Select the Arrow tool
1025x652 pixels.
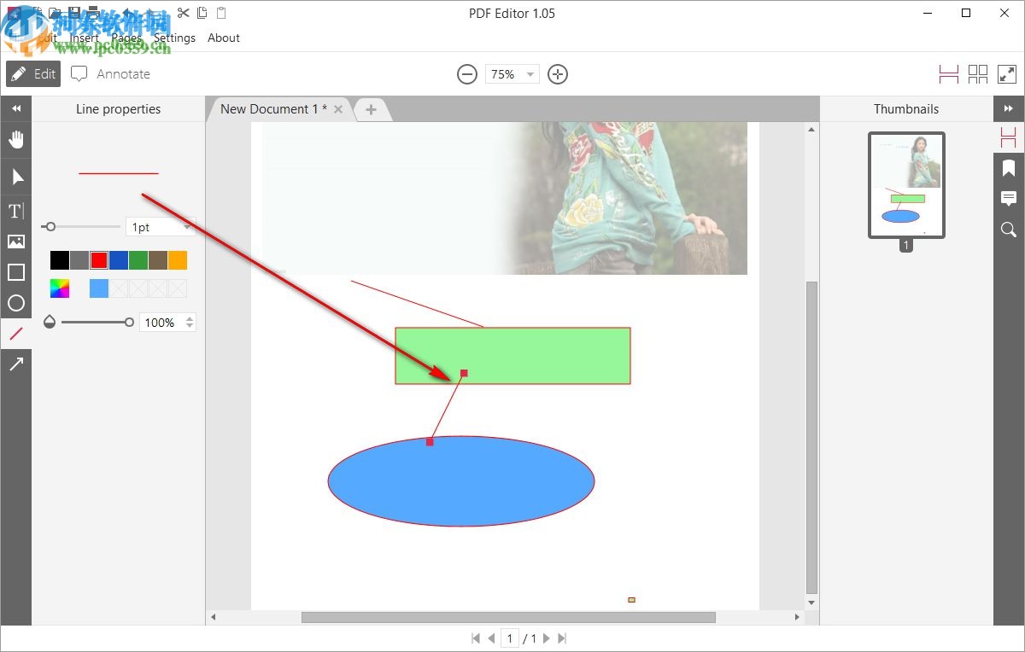(x=16, y=364)
